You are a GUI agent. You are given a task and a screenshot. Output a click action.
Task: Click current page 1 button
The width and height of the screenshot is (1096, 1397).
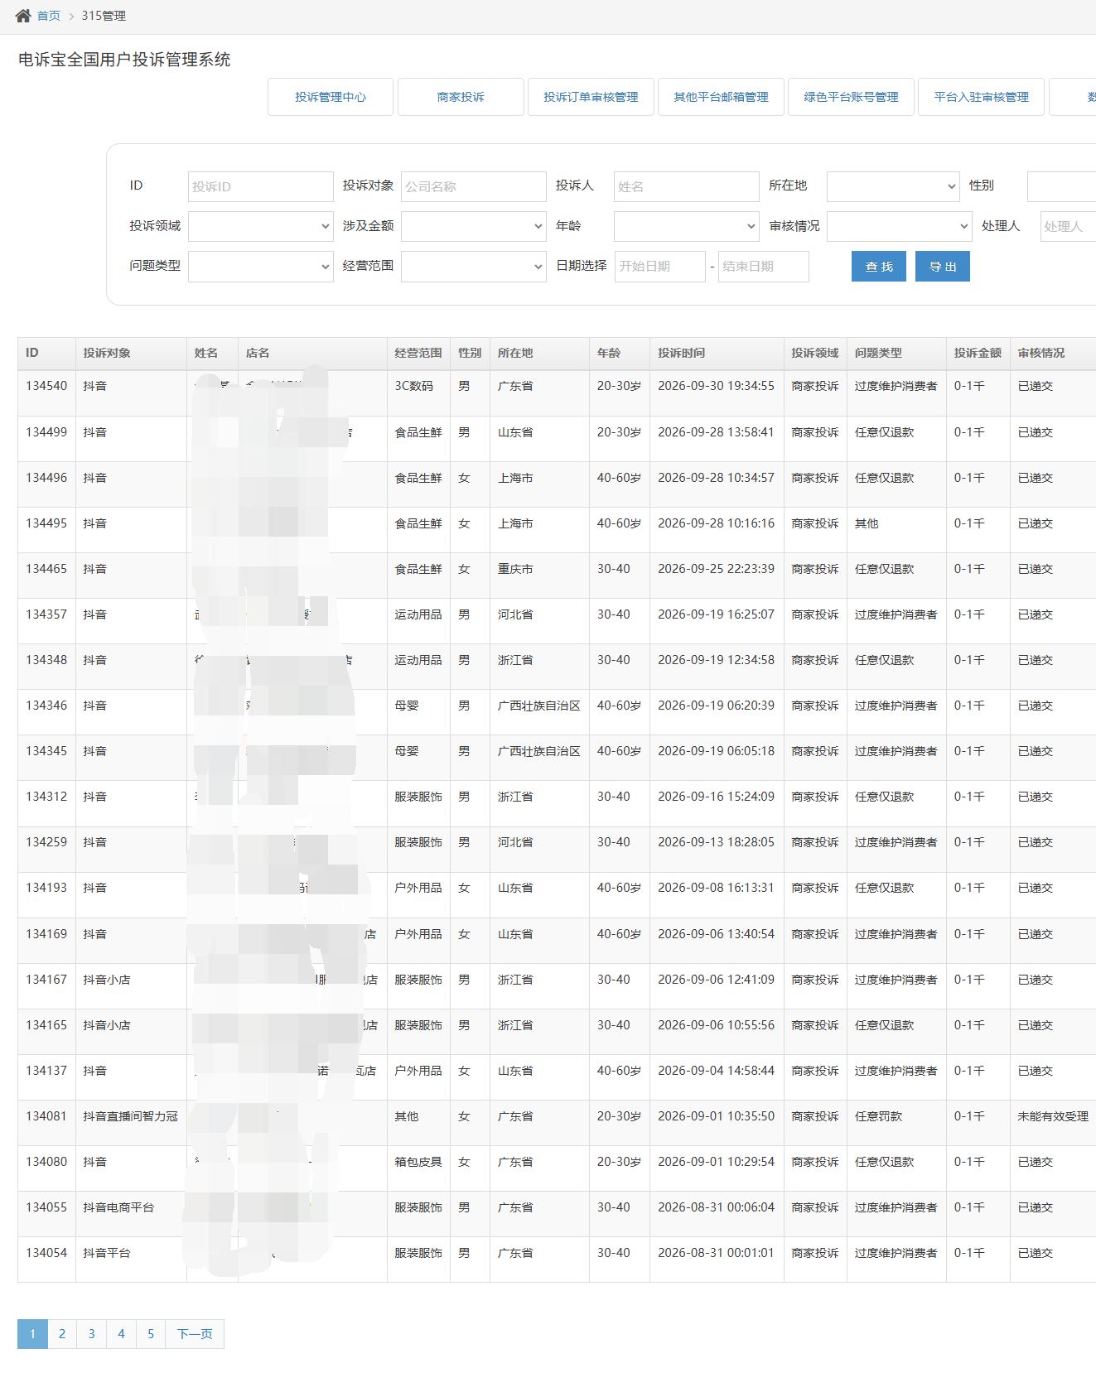[32, 1334]
